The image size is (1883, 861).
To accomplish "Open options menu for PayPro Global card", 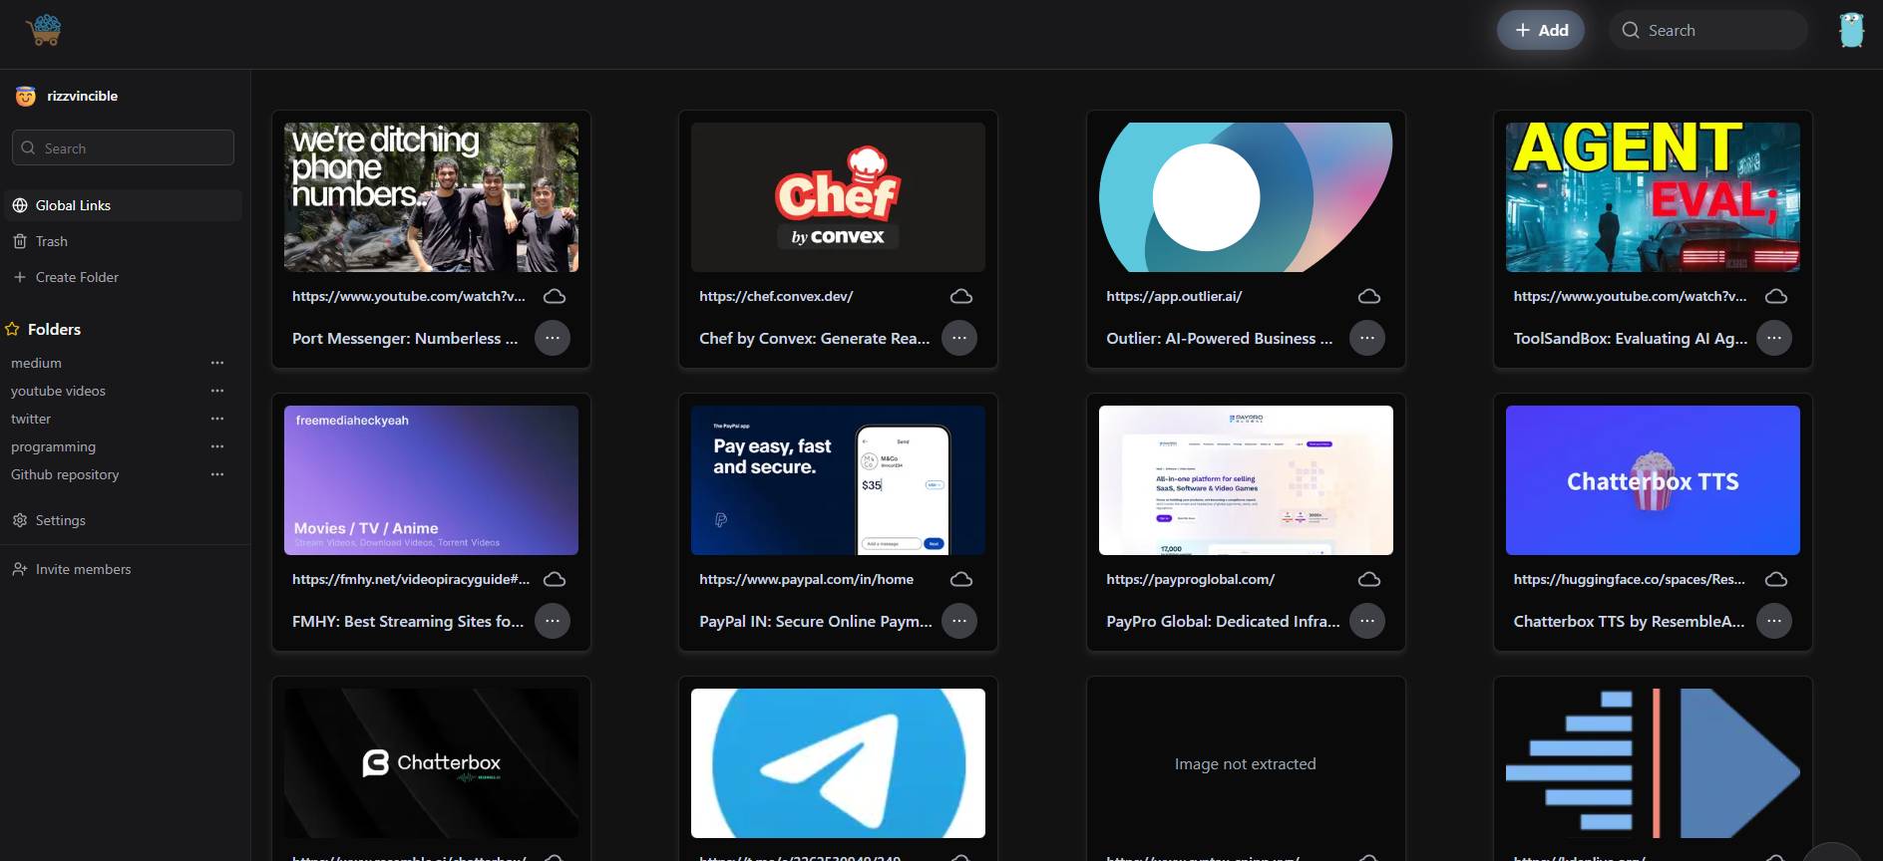I will 1367,621.
